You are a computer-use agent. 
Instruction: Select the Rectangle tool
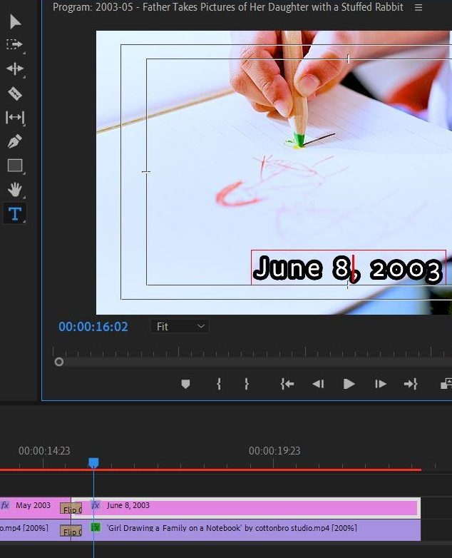tap(15, 166)
